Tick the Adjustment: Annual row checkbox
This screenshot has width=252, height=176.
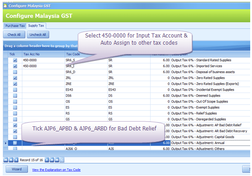coord(15,143)
